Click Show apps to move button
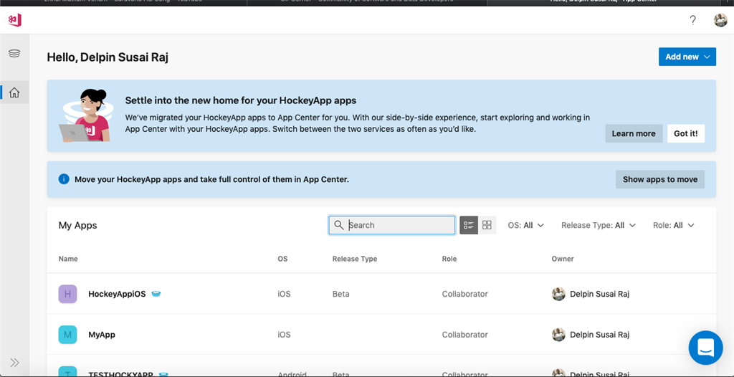The height and width of the screenshot is (377, 734). click(660, 179)
